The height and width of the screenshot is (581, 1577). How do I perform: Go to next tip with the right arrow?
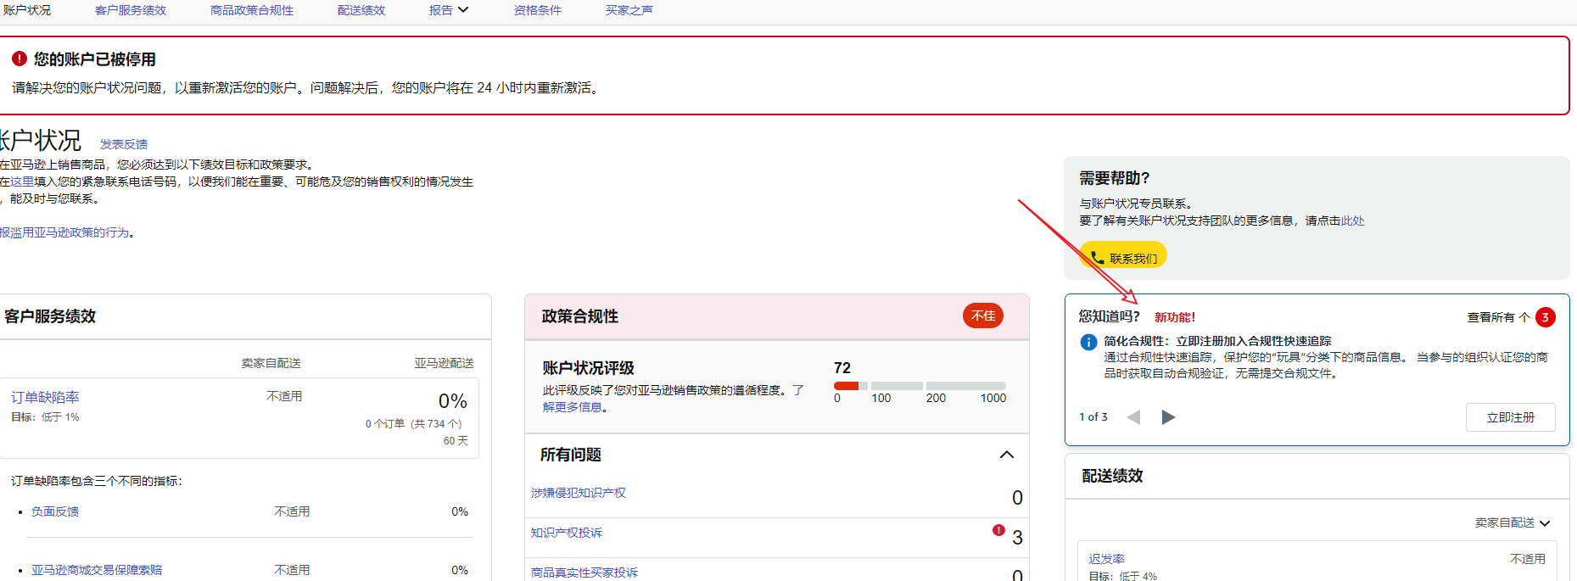1168,417
